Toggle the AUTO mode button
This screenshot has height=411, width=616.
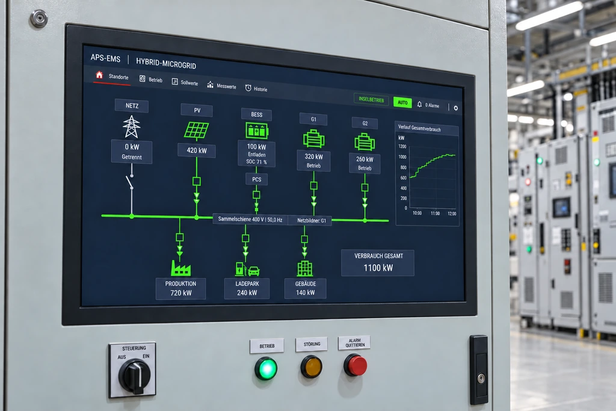point(402,102)
